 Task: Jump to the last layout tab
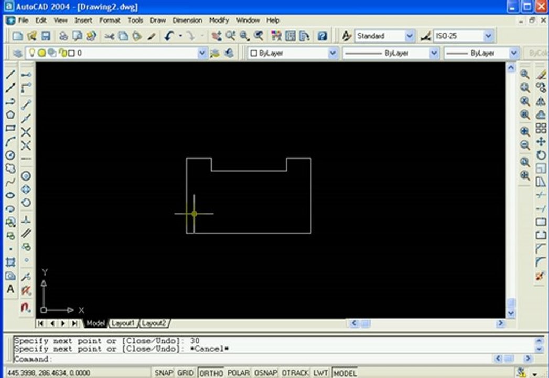(x=74, y=323)
